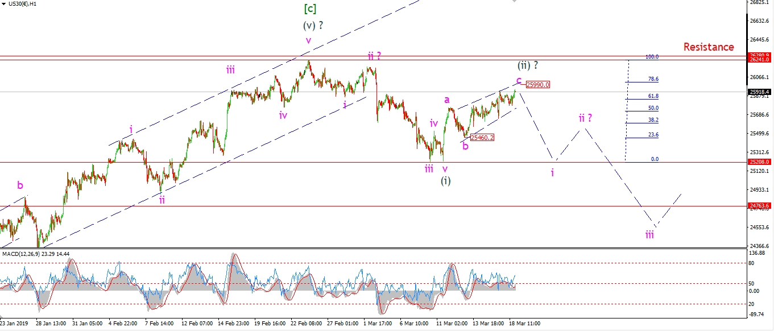The height and width of the screenshot is (331, 774).
Task: Click the 38.2 Fibonacci retracement level
Action: coord(653,120)
